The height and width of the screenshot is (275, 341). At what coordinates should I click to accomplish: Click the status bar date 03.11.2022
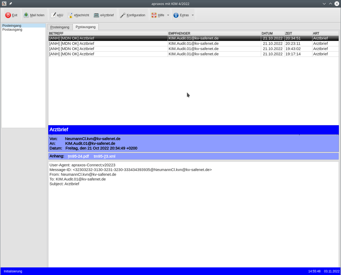[332, 271]
